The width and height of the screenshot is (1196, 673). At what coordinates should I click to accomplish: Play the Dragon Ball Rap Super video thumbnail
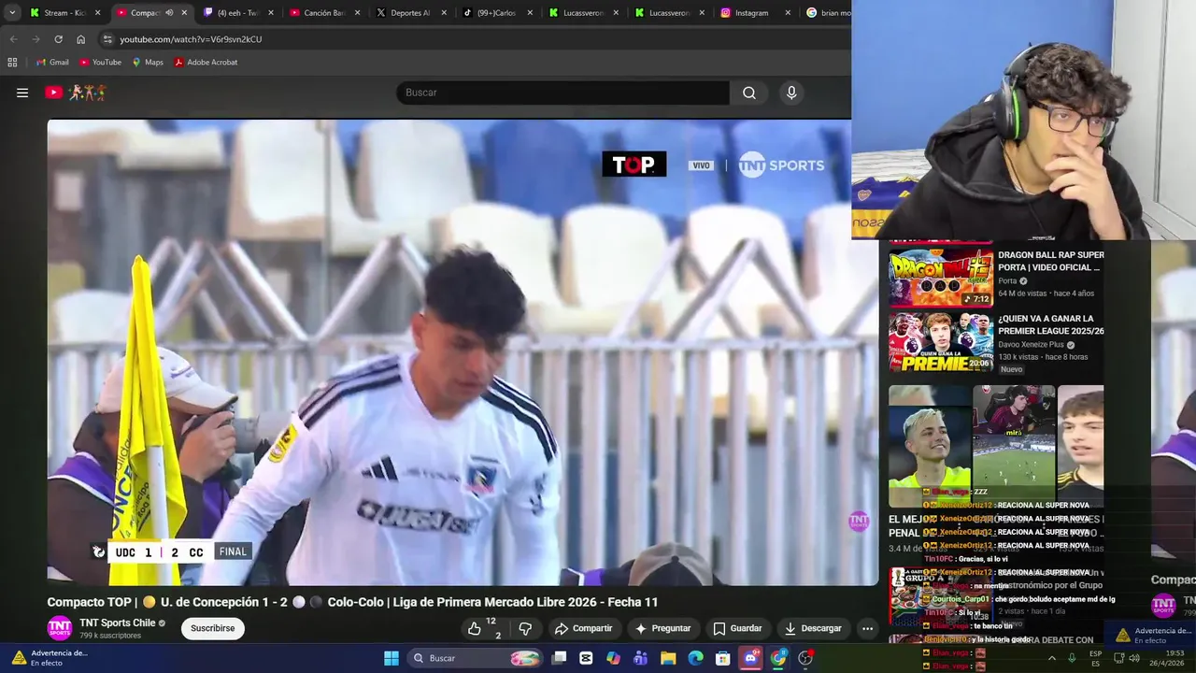[941, 277]
